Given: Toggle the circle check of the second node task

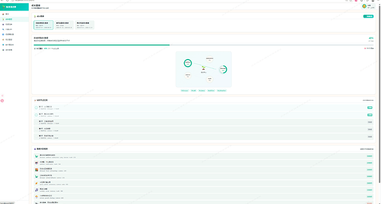Looking at the screenshot, I should pos(36,115).
